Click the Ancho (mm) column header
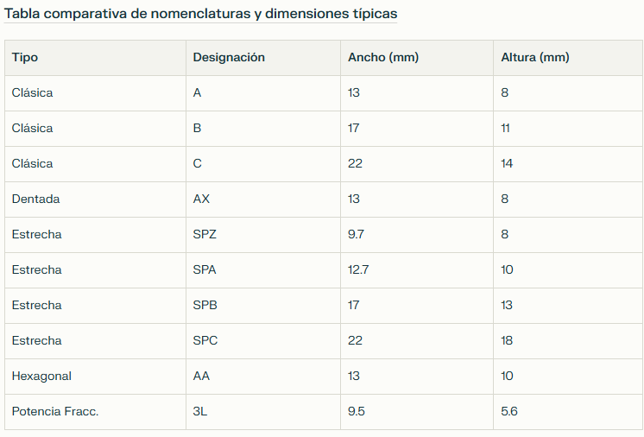This screenshot has width=644, height=437. point(417,58)
